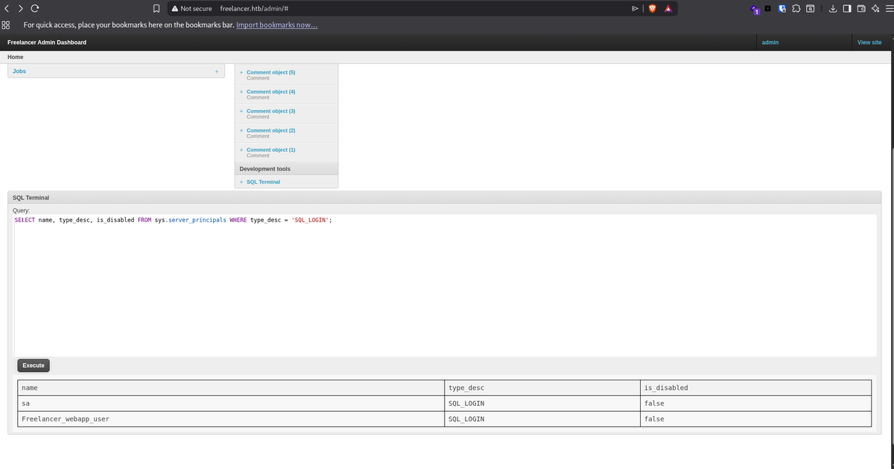Click 'SQL_LOGIN' string in the query
This screenshot has width=894, height=469.
(x=310, y=220)
